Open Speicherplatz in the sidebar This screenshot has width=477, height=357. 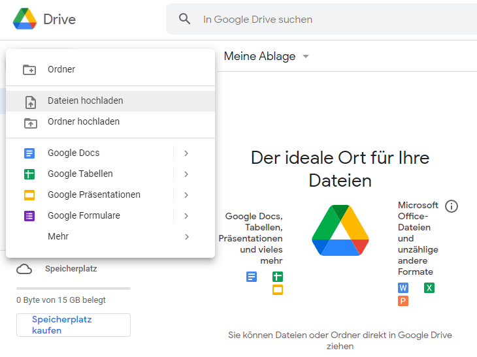click(x=71, y=269)
